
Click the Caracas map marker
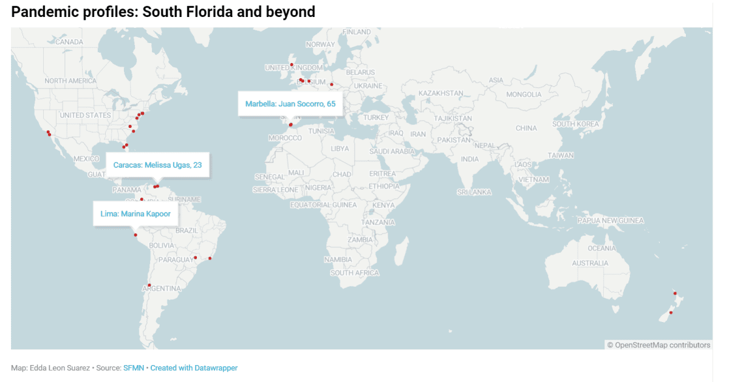157,186
